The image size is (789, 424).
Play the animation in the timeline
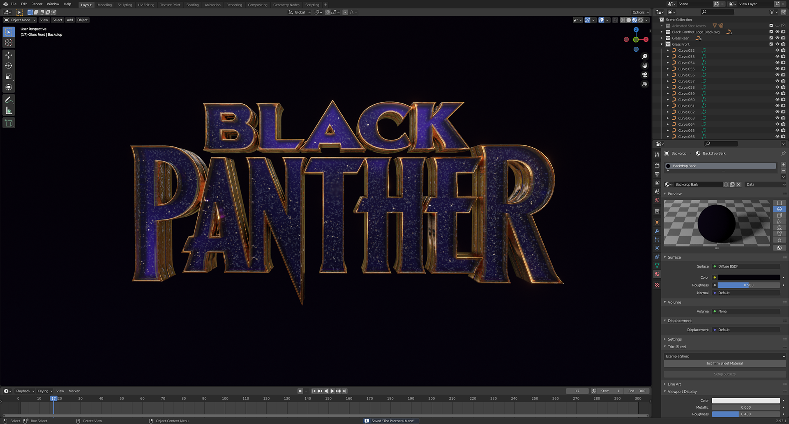point(332,391)
